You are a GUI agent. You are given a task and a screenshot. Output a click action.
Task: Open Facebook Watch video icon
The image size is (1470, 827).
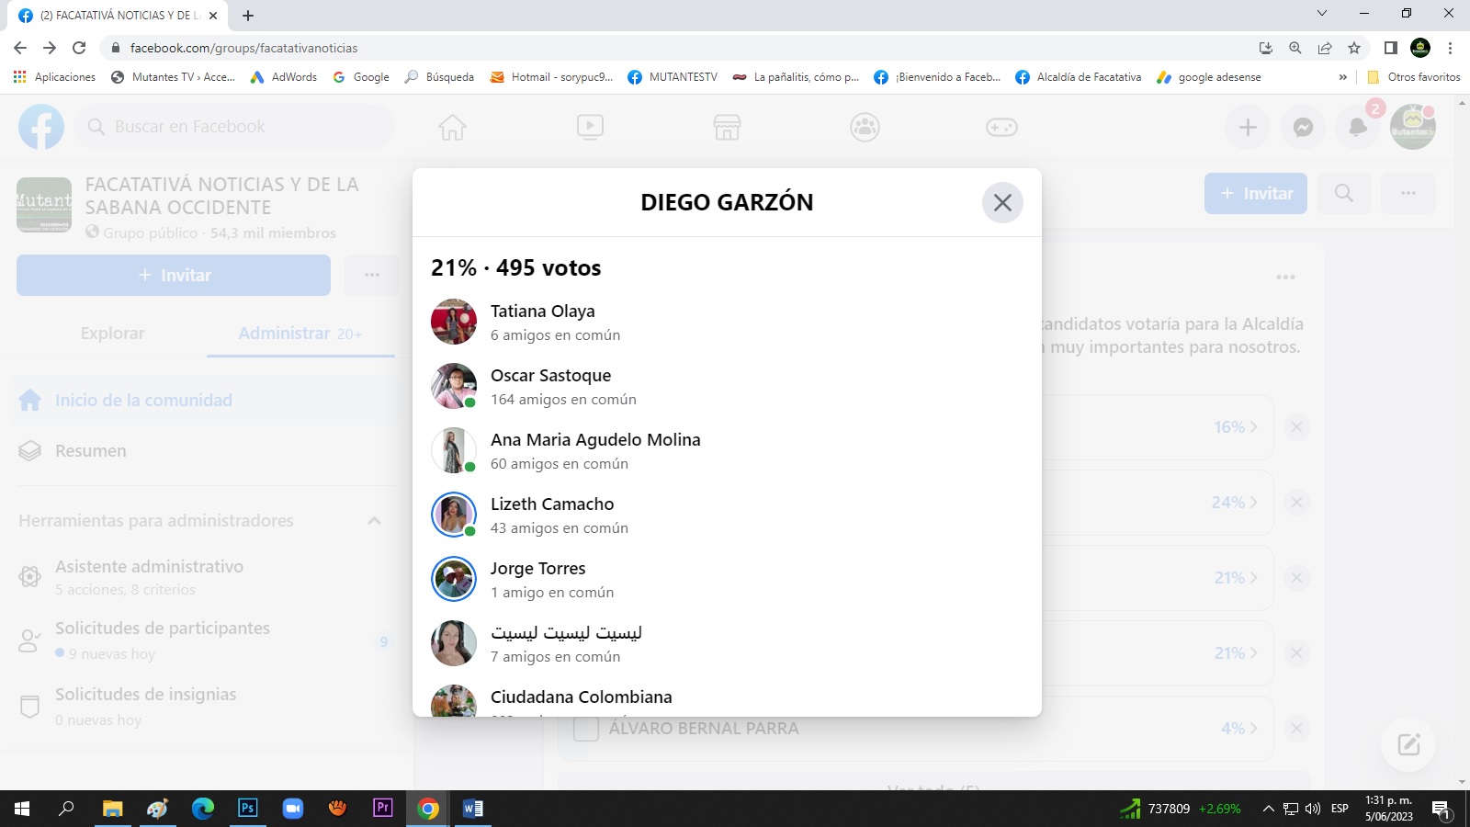click(x=590, y=127)
